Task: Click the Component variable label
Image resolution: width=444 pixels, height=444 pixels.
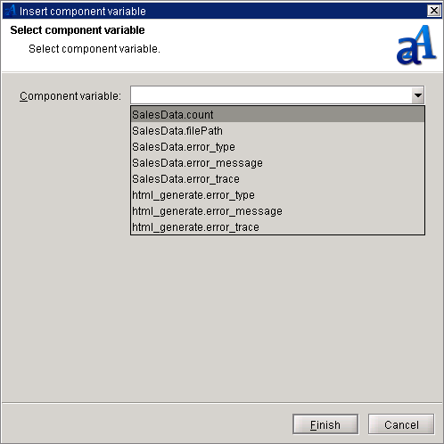Action: 70,96
